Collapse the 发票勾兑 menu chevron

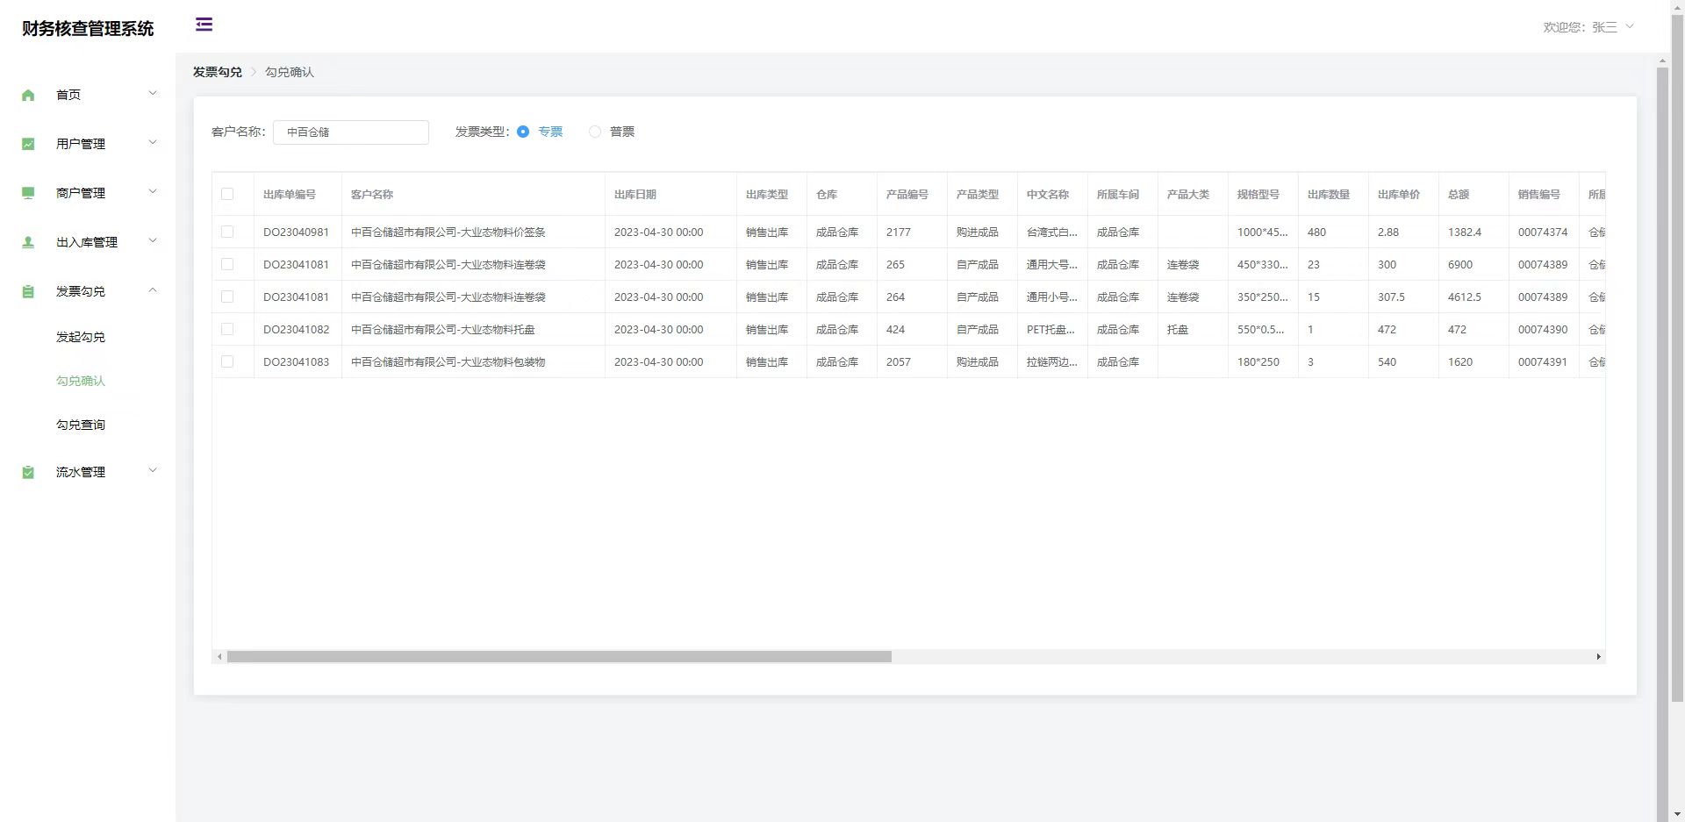(153, 289)
